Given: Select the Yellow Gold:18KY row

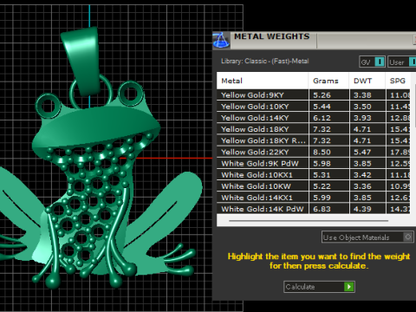Looking at the screenshot, I should pyautogui.click(x=314, y=129).
